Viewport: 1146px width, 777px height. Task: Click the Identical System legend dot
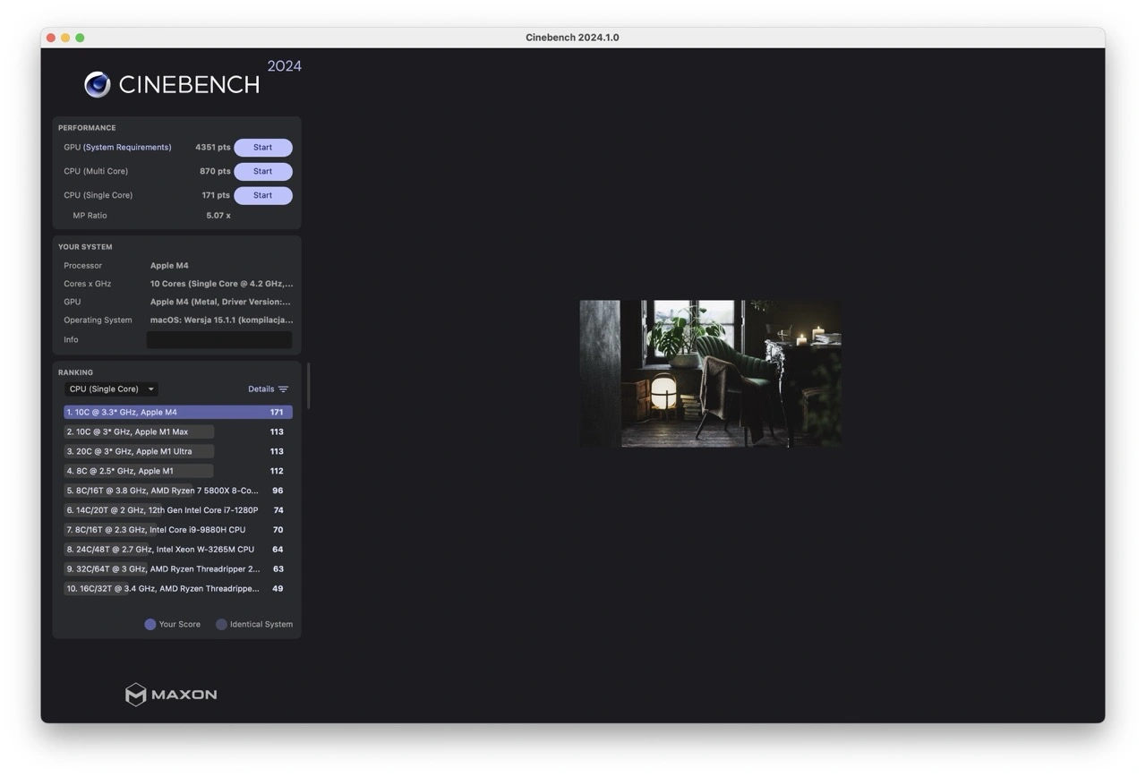221,625
